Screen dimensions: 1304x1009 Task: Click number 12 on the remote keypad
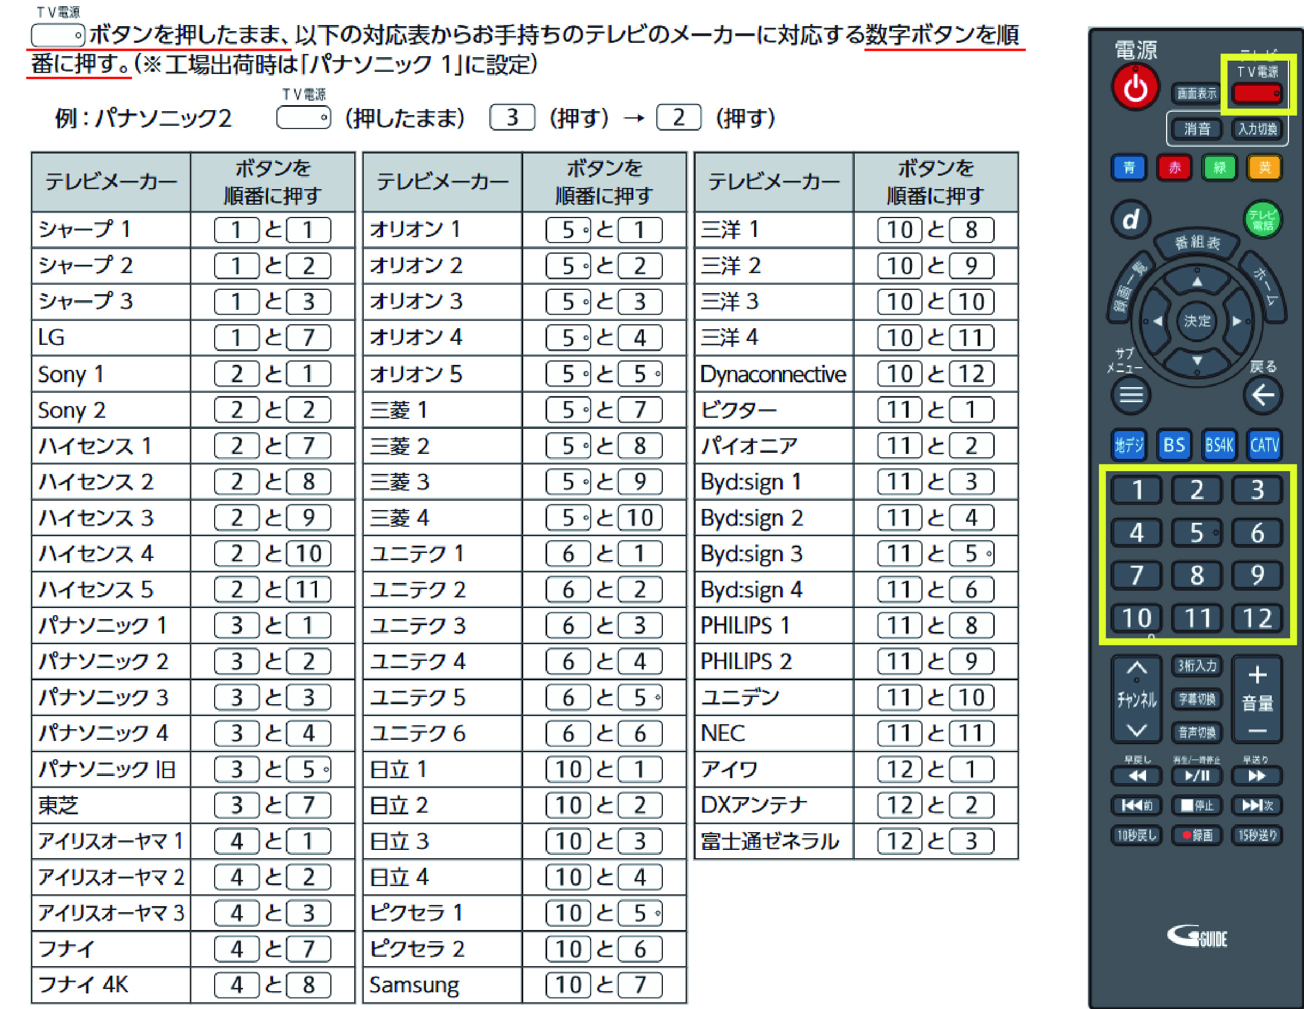(x=1257, y=618)
